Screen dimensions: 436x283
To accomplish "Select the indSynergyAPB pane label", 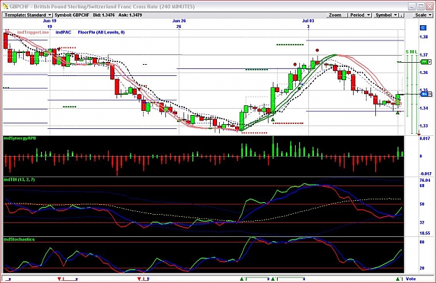I will (20, 138).
